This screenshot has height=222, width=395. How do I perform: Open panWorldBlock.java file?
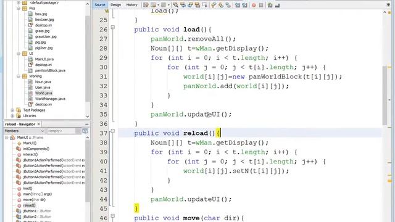click(x=50, y=70)
